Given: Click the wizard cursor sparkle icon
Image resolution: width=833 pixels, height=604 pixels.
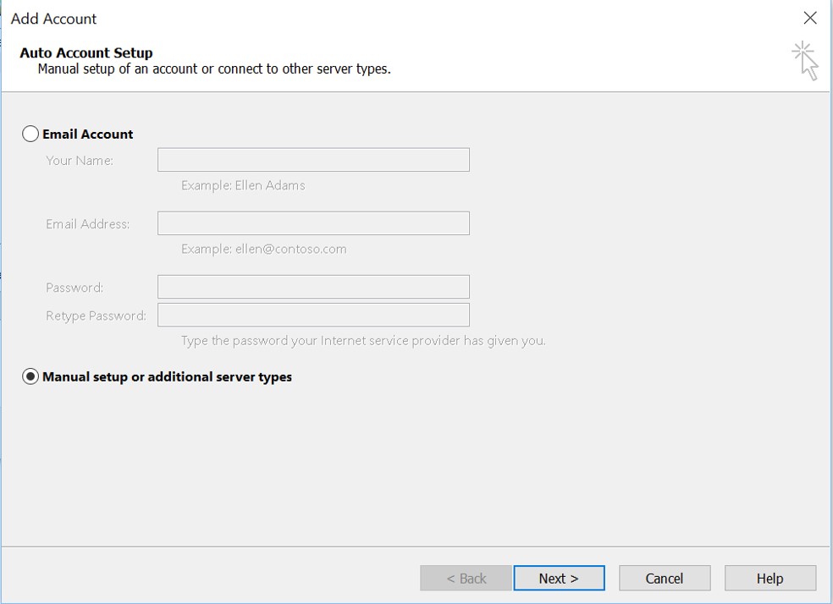Looking at the screenshot, I should pos(804,61).
